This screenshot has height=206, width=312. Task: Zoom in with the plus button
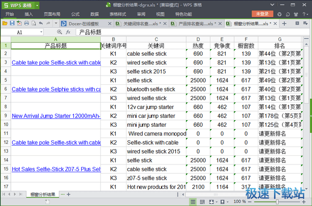coord(304,202)
